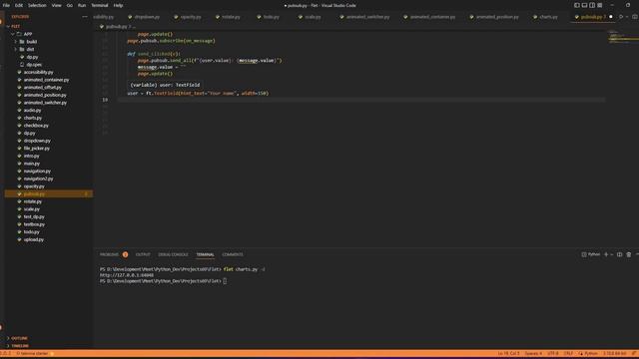Toggle primary sidebar layout icon

pos(577,5)
